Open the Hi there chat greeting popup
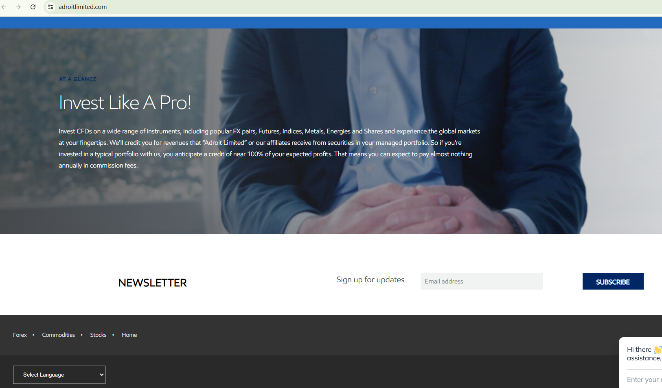This screenshot has height=388, width=662. (644, 354)
